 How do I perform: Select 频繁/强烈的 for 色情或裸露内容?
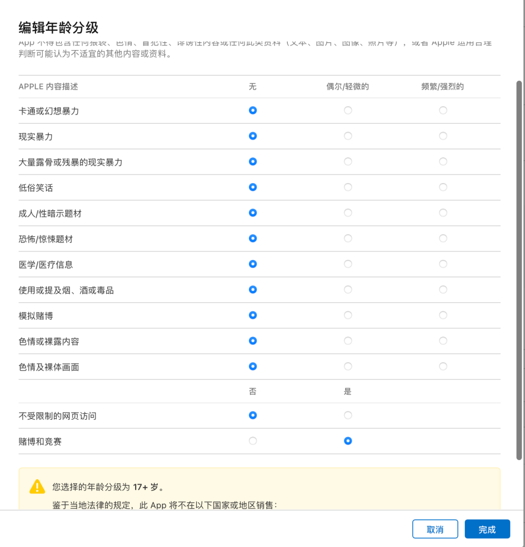click(443, 341)
